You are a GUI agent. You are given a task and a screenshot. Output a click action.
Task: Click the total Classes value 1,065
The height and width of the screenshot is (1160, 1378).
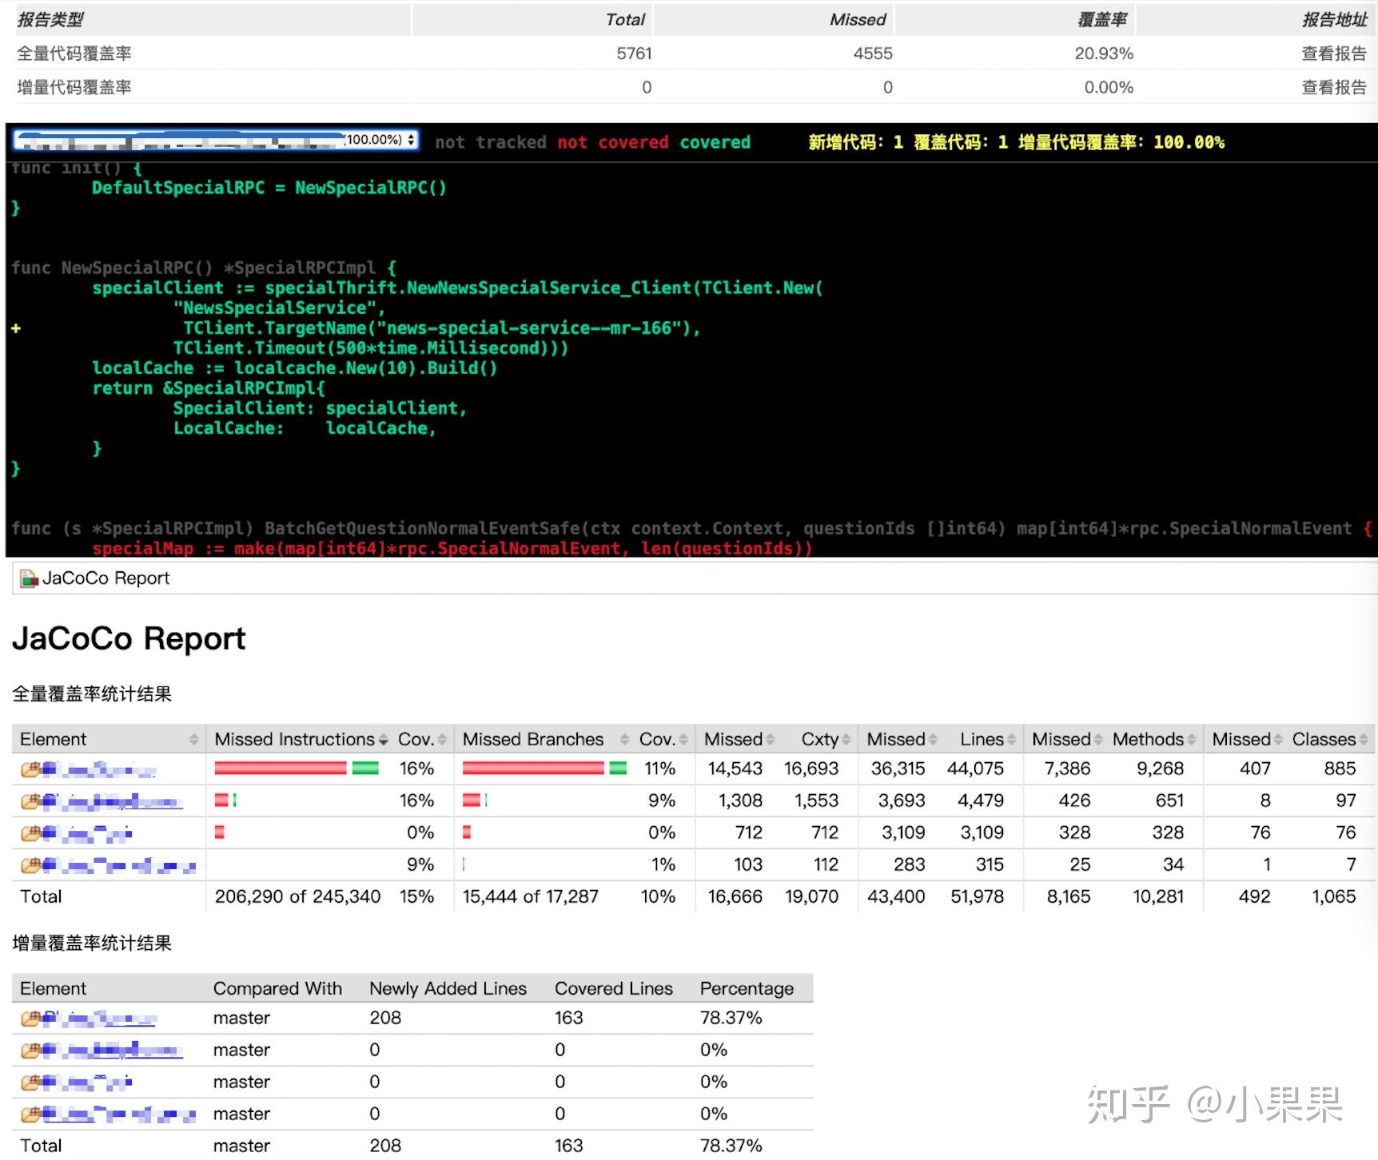pos(1334,896)
